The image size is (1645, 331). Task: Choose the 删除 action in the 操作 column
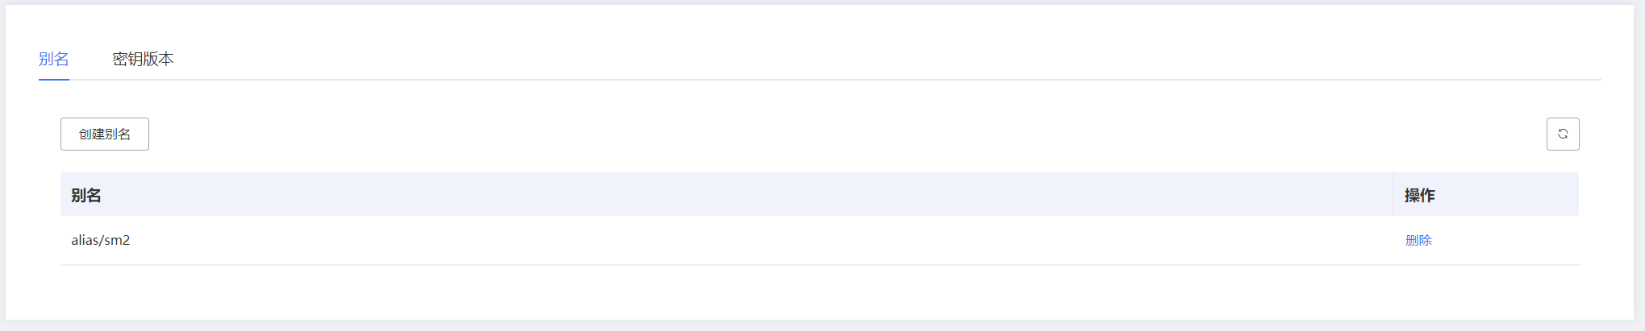pos(1418,240)
